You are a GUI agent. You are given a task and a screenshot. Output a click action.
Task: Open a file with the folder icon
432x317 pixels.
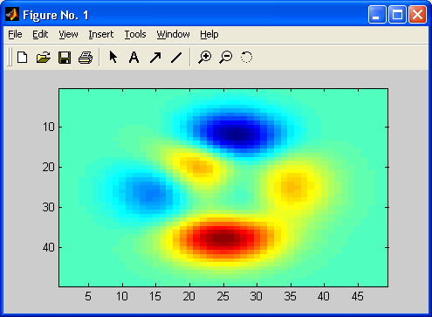(44, 57)
